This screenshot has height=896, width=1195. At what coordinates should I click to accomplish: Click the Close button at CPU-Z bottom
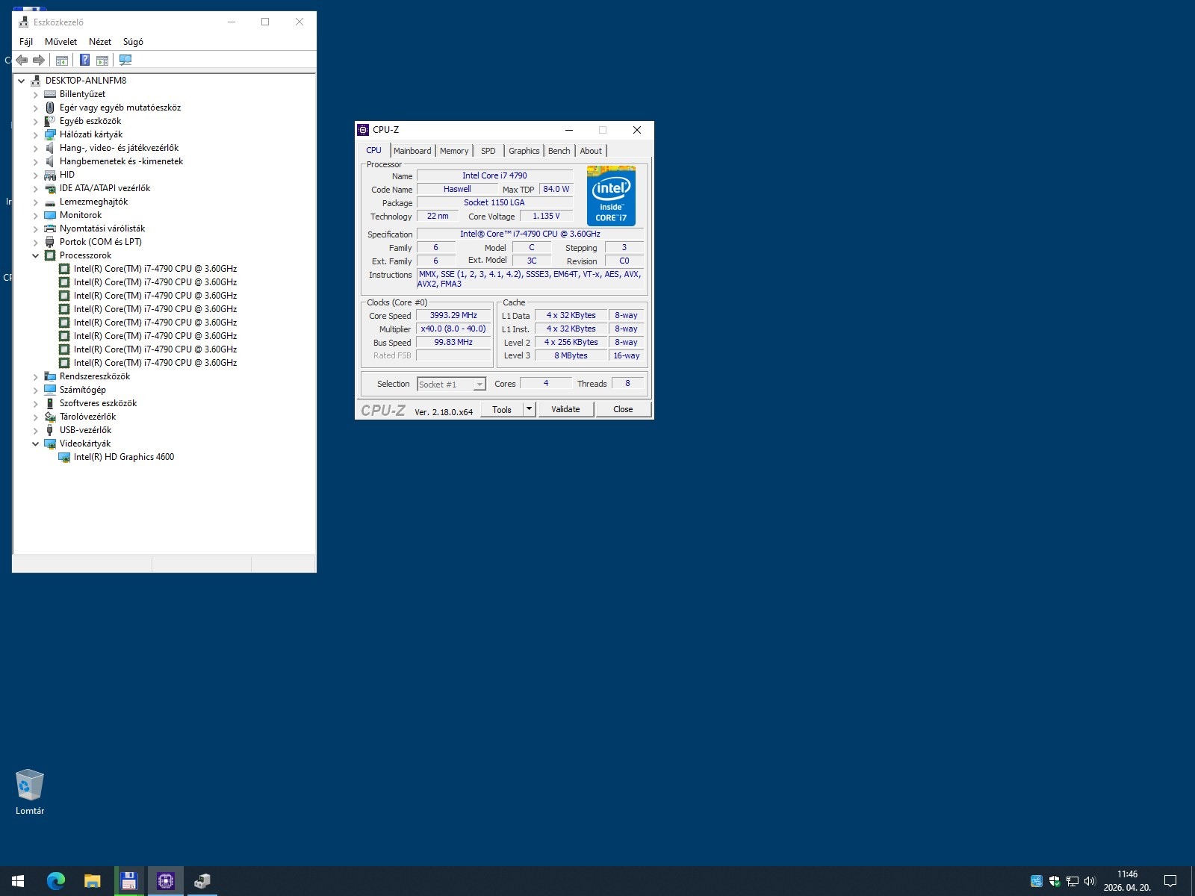[623, 409]
